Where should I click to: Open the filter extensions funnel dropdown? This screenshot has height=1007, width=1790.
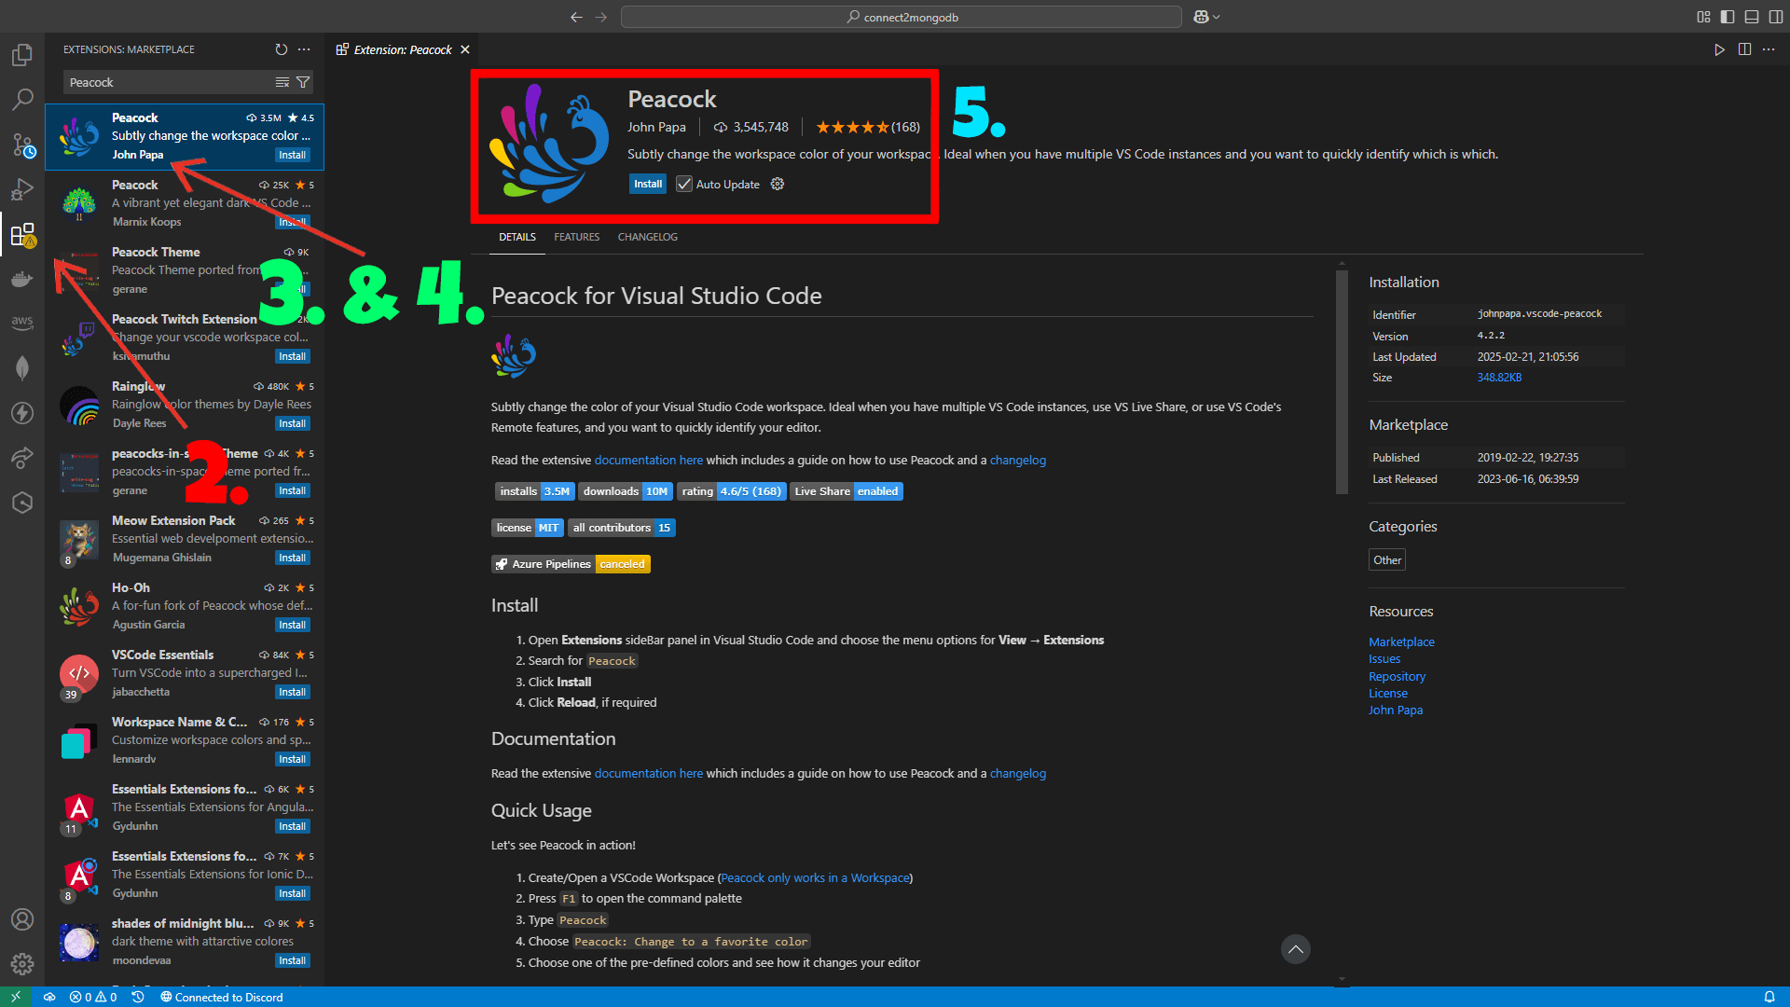pos(303,82)
